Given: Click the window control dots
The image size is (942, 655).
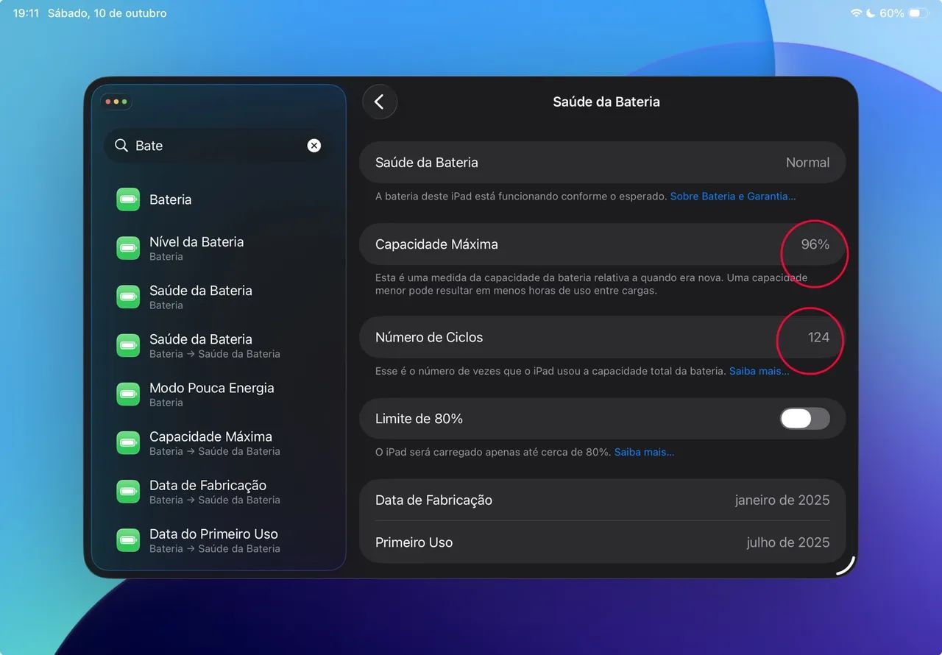Looking at the screenshot, I should [x=116, y=102].
